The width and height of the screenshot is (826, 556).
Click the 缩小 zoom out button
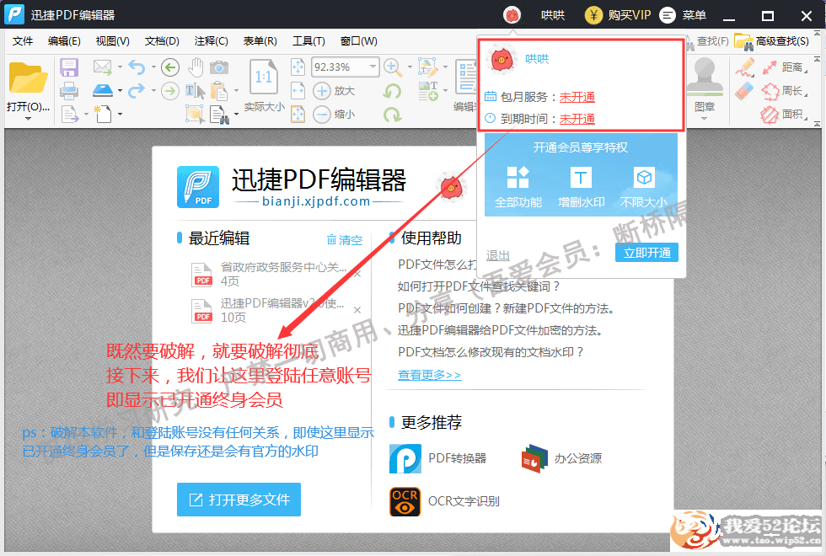tap(335, 114)
